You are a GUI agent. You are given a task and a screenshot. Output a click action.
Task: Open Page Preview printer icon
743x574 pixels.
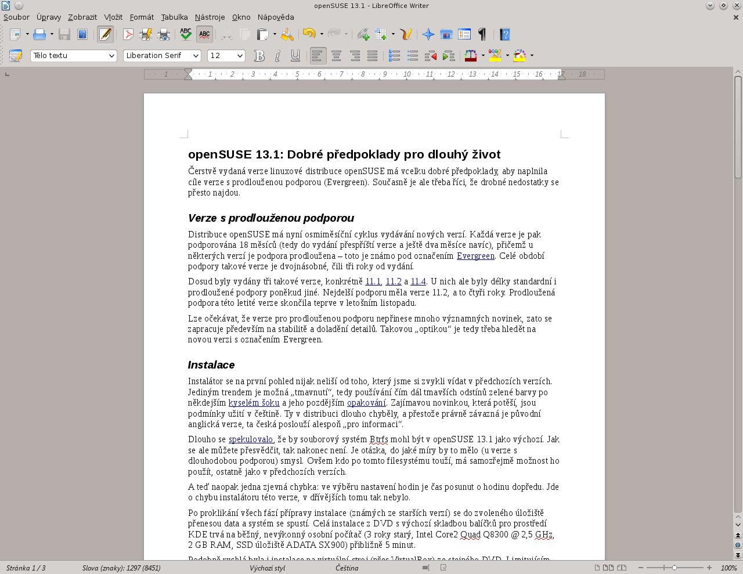(164, 34)
